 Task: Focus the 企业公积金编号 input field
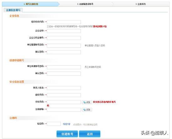coord(64,38)
